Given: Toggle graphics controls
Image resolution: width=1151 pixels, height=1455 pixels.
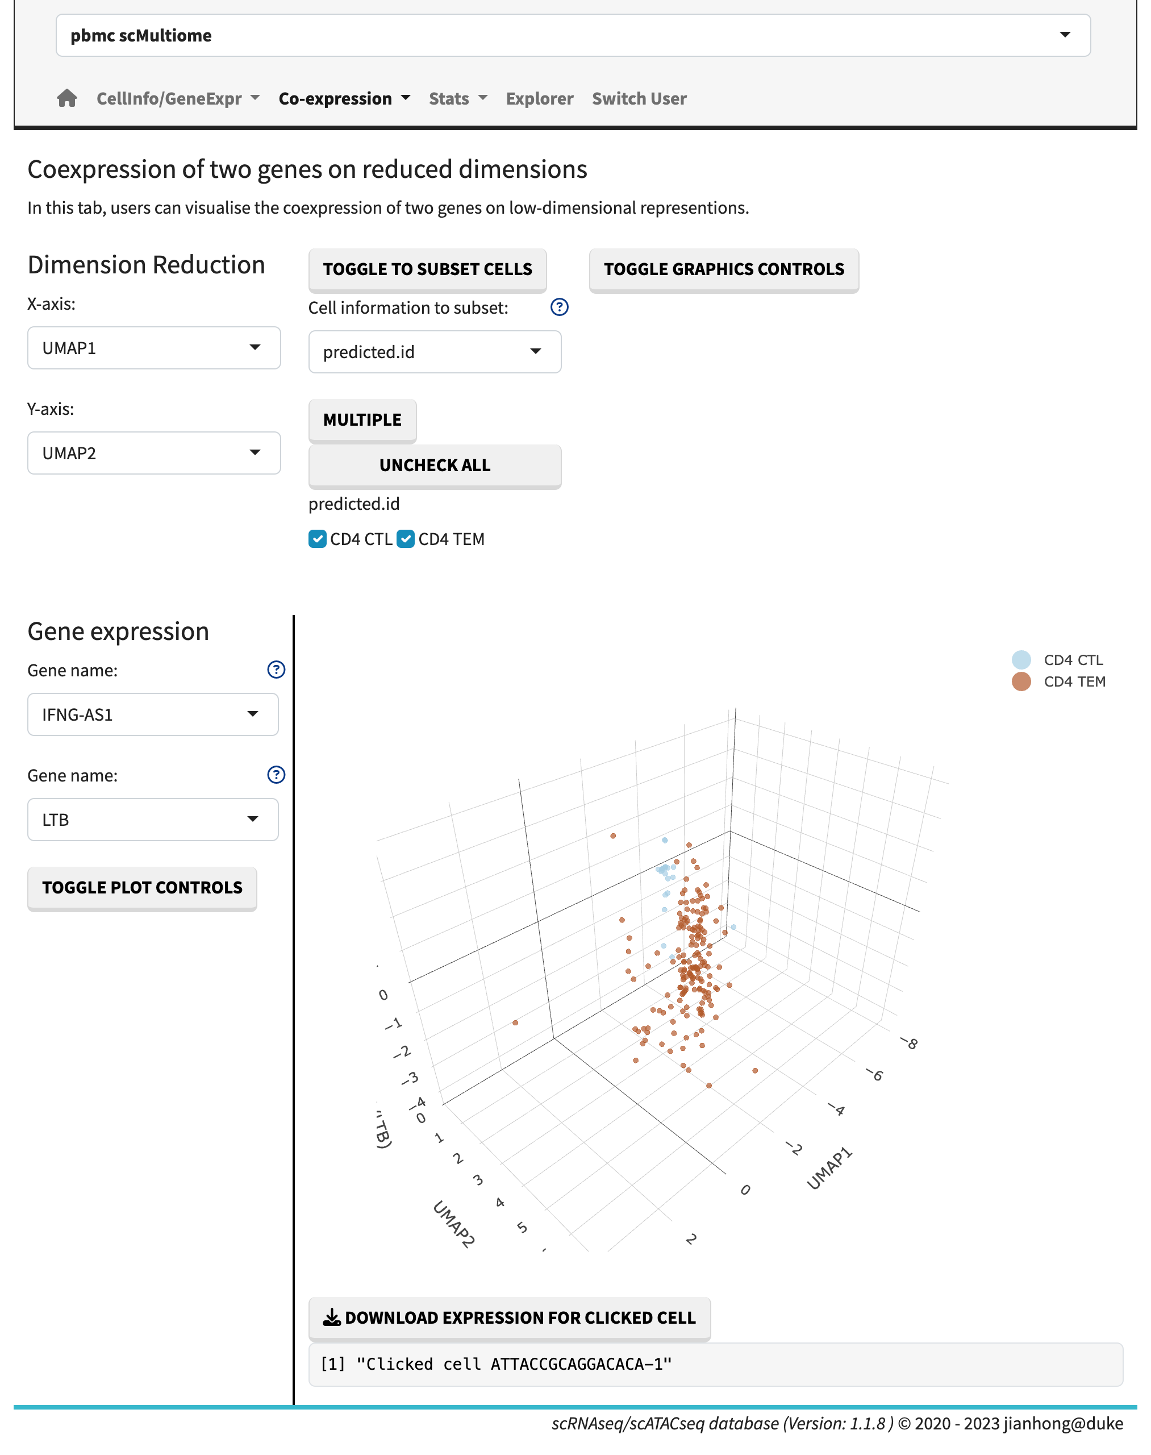Looking at the screenshot, I should pyautogui.click(x=724, y=269).
